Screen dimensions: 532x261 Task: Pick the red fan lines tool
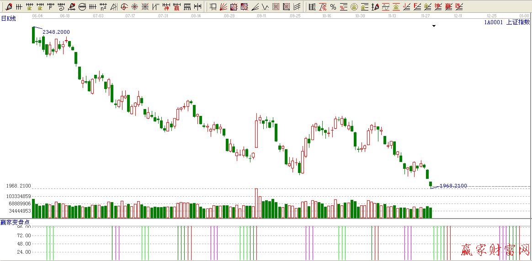click(223, 7)
